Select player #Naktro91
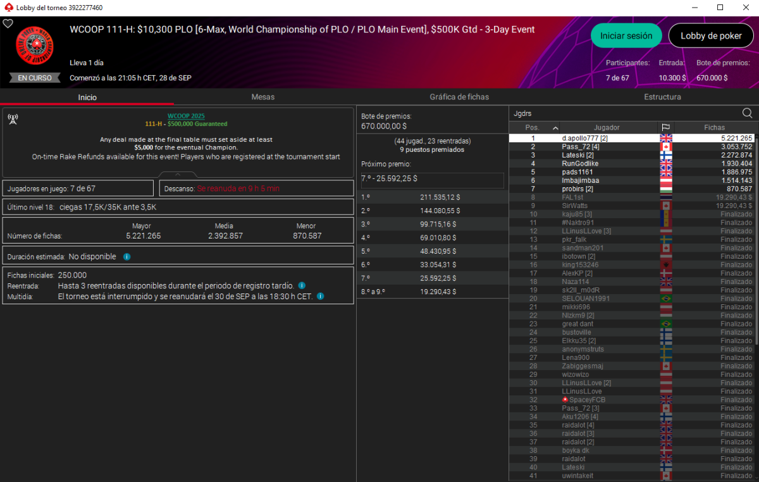 [632, 223]
